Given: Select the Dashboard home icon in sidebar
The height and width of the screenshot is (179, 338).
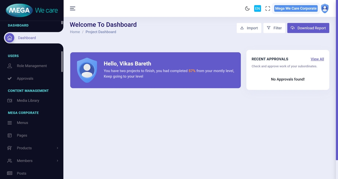Looking at the screenshot, I should tap(10, 38).
